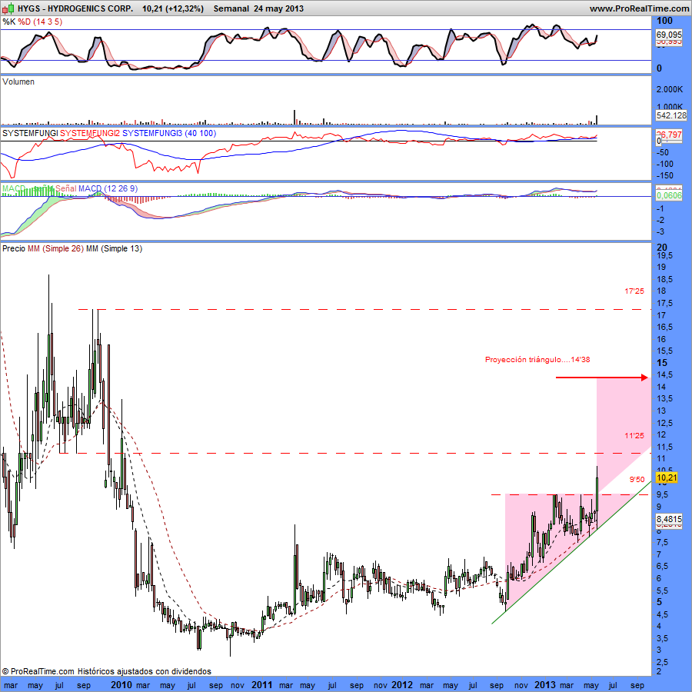Click the yellow current price tag 10,21
The height and width of the screenshot is (692, 692).
click(667, 477)
